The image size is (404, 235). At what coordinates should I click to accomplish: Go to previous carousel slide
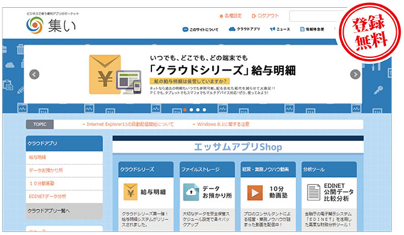tap(34, 75)
